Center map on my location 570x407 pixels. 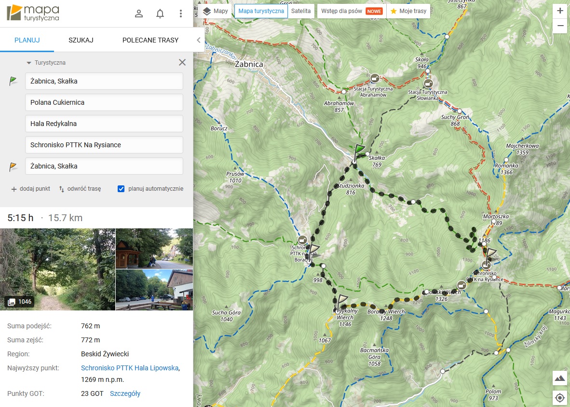[560, 398]
